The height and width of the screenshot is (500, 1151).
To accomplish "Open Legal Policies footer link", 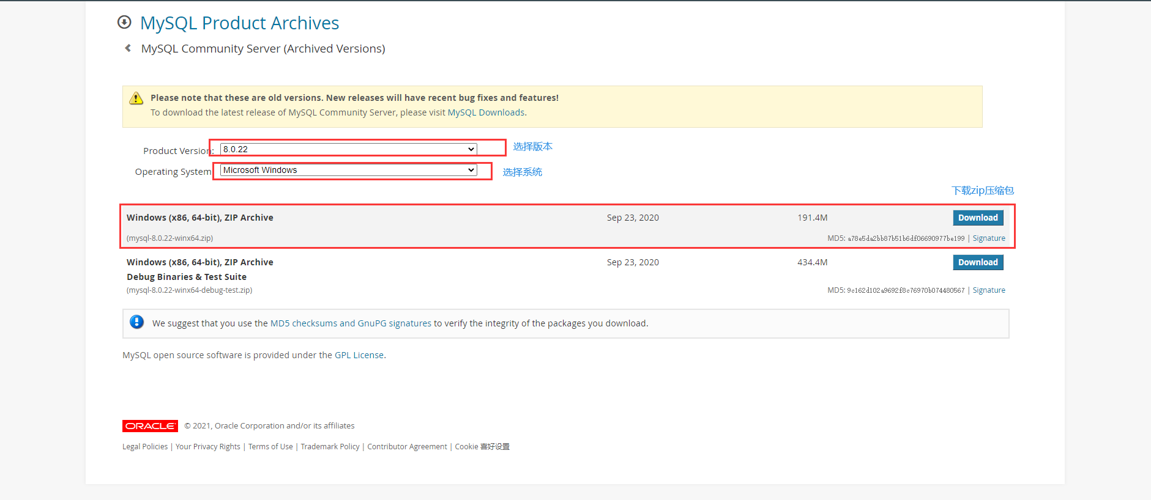I will click(x=145, y=447).
